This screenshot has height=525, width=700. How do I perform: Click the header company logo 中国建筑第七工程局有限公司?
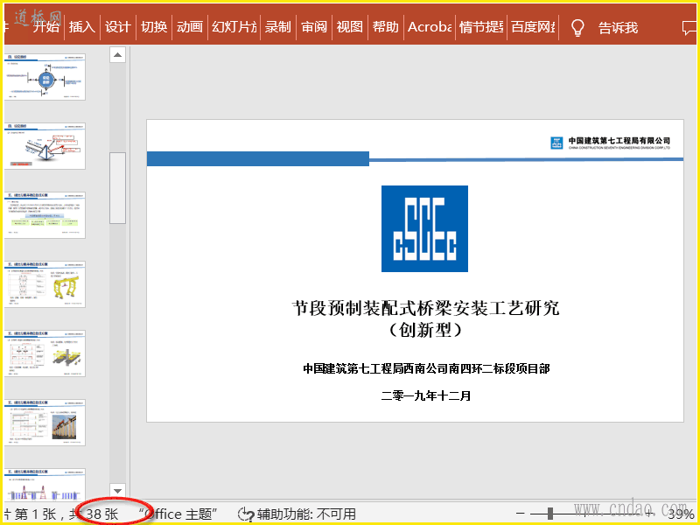click(610, 143)
